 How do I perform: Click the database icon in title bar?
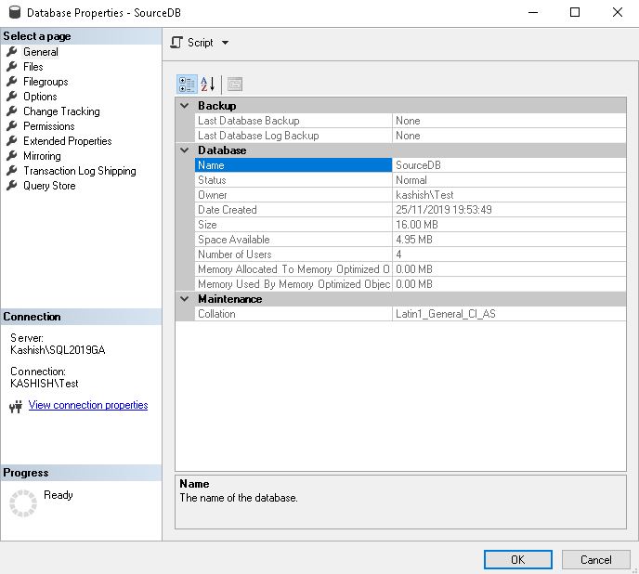tap(13, 13)
